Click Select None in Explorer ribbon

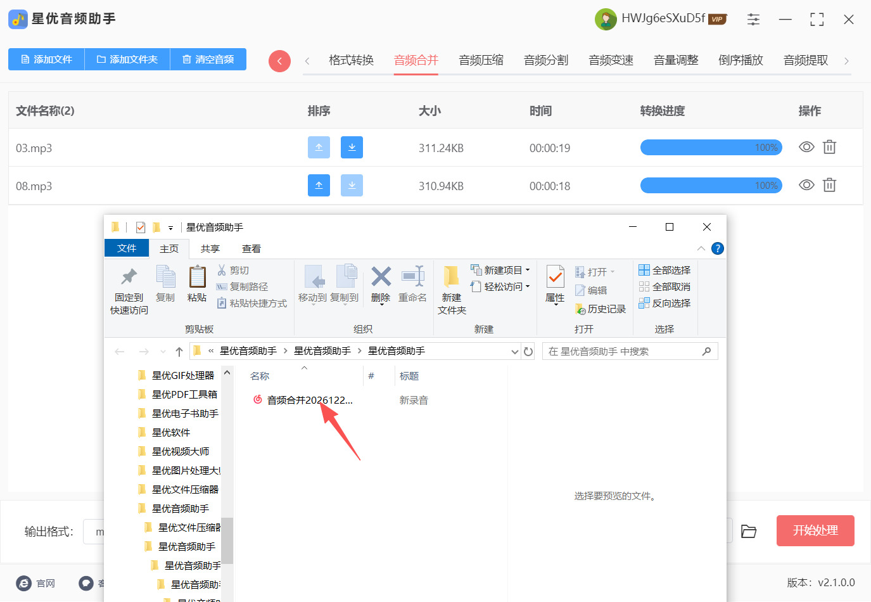coord(664,287)
